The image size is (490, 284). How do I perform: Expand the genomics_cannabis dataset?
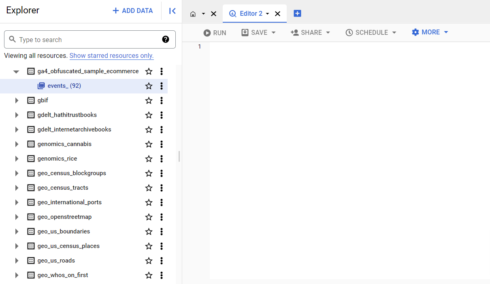(x=17, y=144)
